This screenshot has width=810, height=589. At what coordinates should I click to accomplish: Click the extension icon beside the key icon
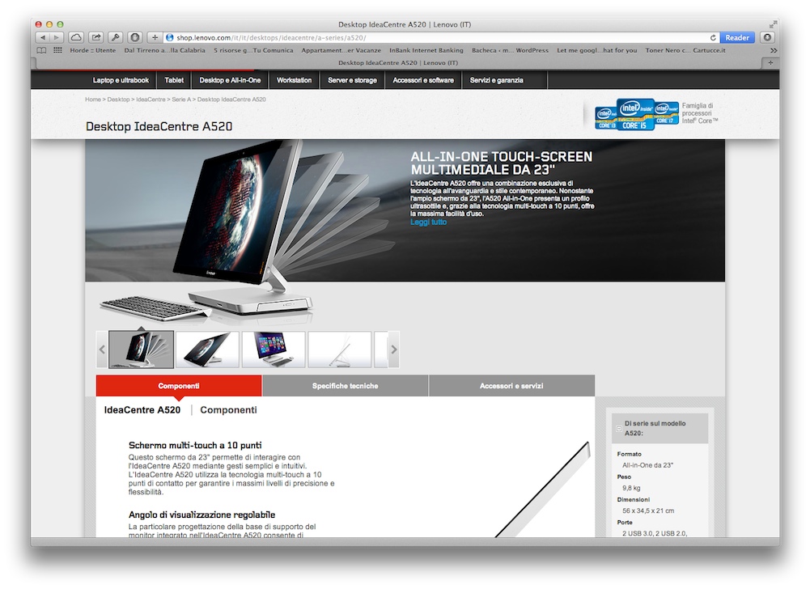pos(135,38)
